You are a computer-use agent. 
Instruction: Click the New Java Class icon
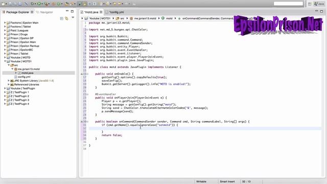pos(59,4)
